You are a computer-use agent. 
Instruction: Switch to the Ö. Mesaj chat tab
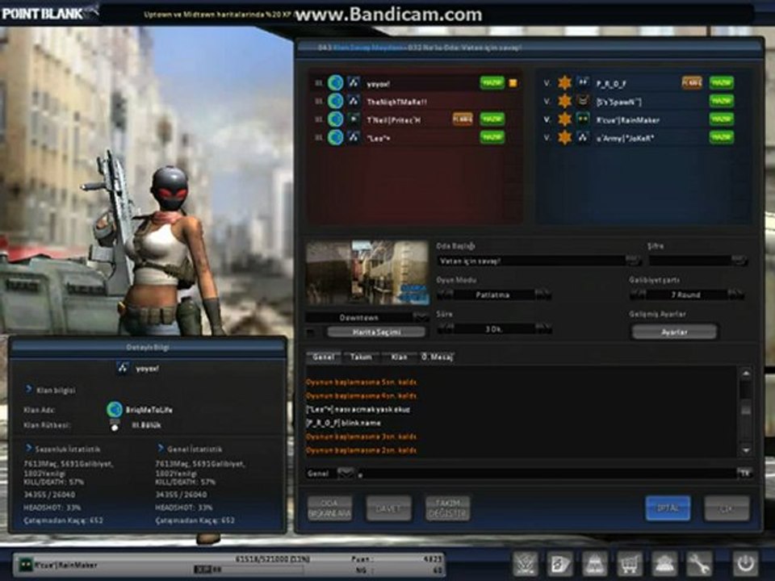click(x=437, y=357)
